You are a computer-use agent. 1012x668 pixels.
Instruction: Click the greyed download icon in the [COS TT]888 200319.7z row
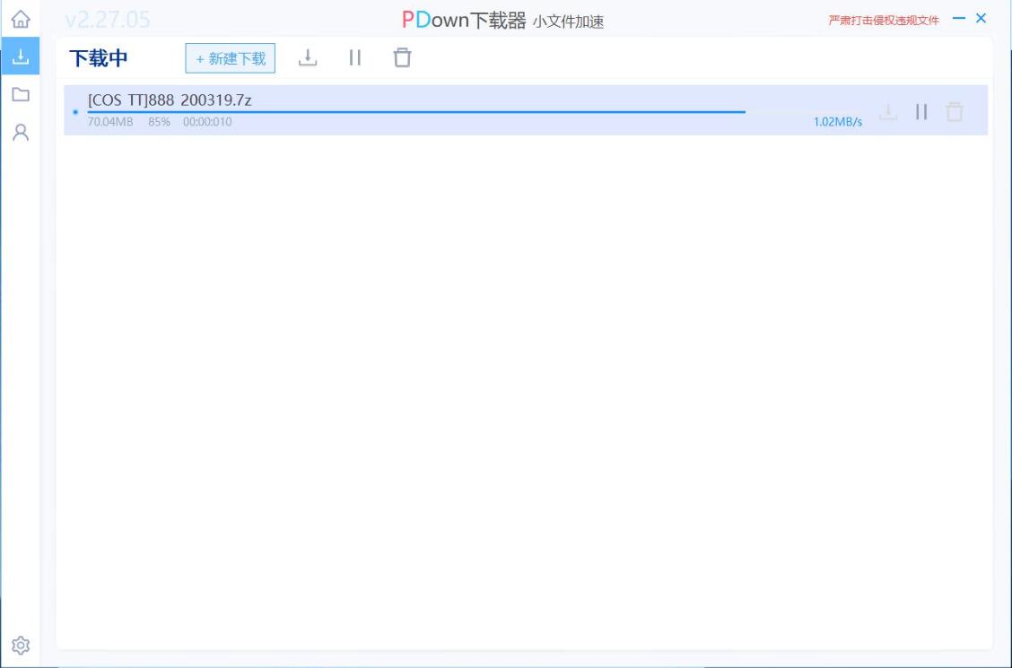888,111
